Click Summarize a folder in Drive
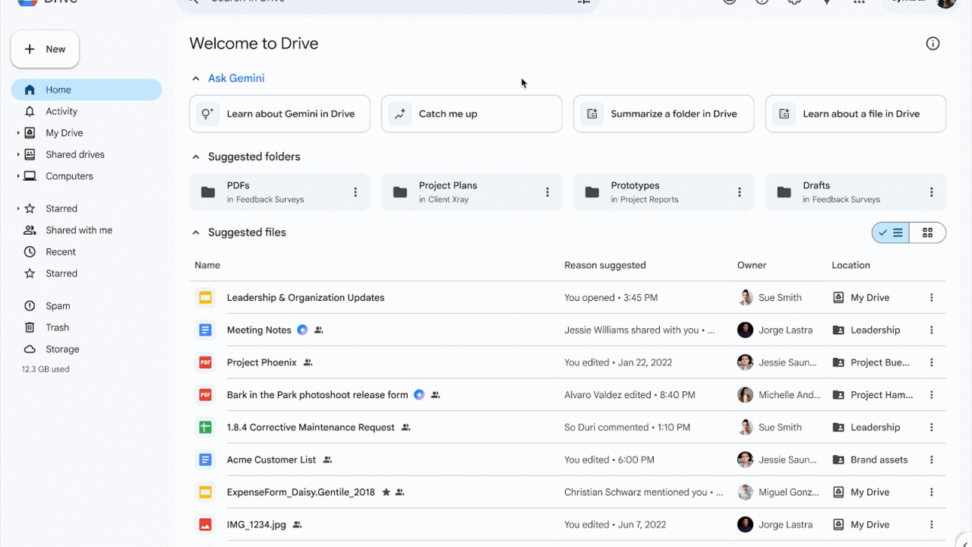 [664, 114]
